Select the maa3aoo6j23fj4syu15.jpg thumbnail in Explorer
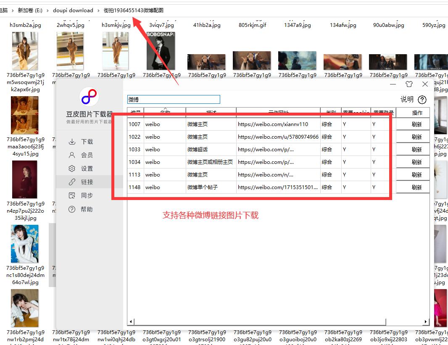 pos(24,115)
